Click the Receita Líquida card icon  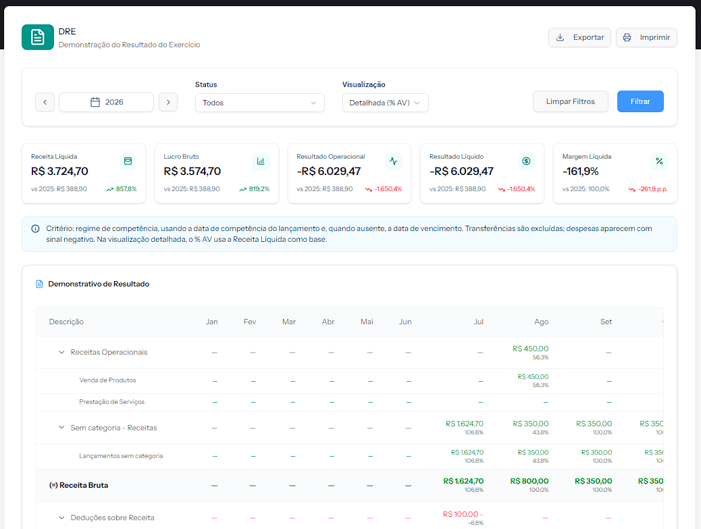point(128,161)
